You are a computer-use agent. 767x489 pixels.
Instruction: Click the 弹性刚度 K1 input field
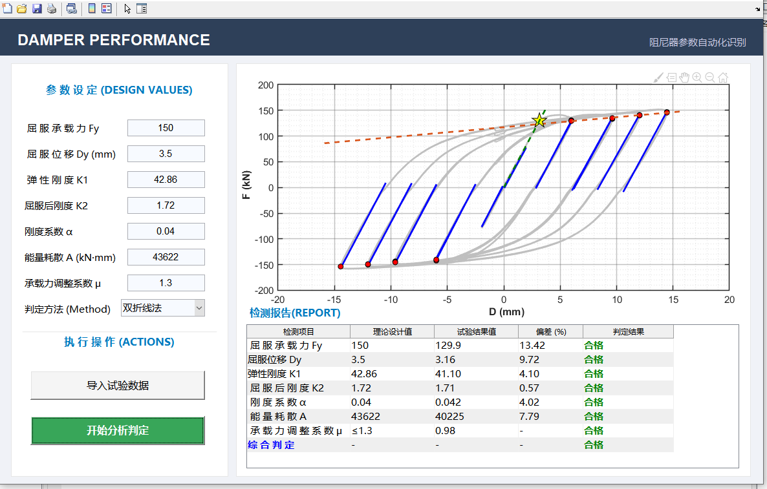(x=166, y=180)
